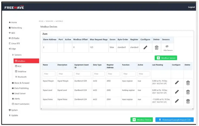This screenshot has width=199, height=126.
Task: Edit the Zum device configuration pencil
Action: click(145, 48)
